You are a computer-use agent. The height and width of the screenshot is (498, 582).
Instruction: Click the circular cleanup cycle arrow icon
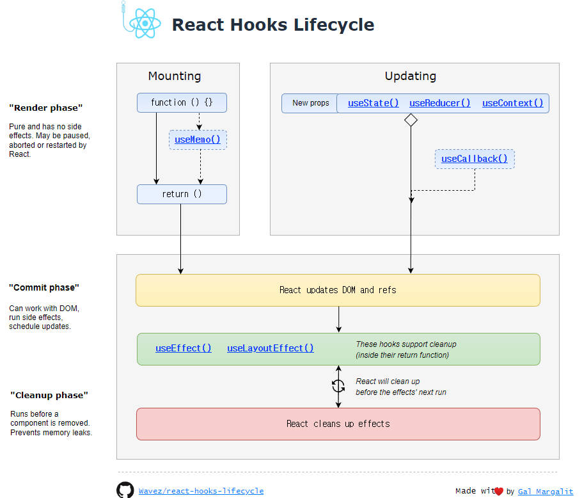pos(338,386)
